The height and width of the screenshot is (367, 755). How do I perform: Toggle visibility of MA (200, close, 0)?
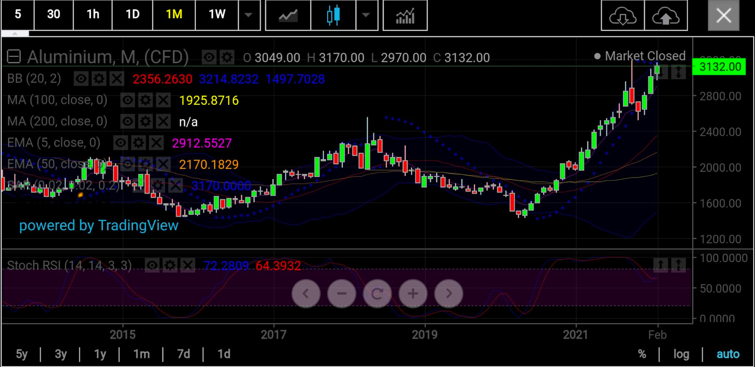click(x=127, y=121)
